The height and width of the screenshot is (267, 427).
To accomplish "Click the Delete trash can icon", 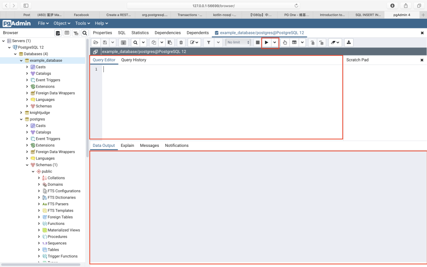I will [181, 43].
